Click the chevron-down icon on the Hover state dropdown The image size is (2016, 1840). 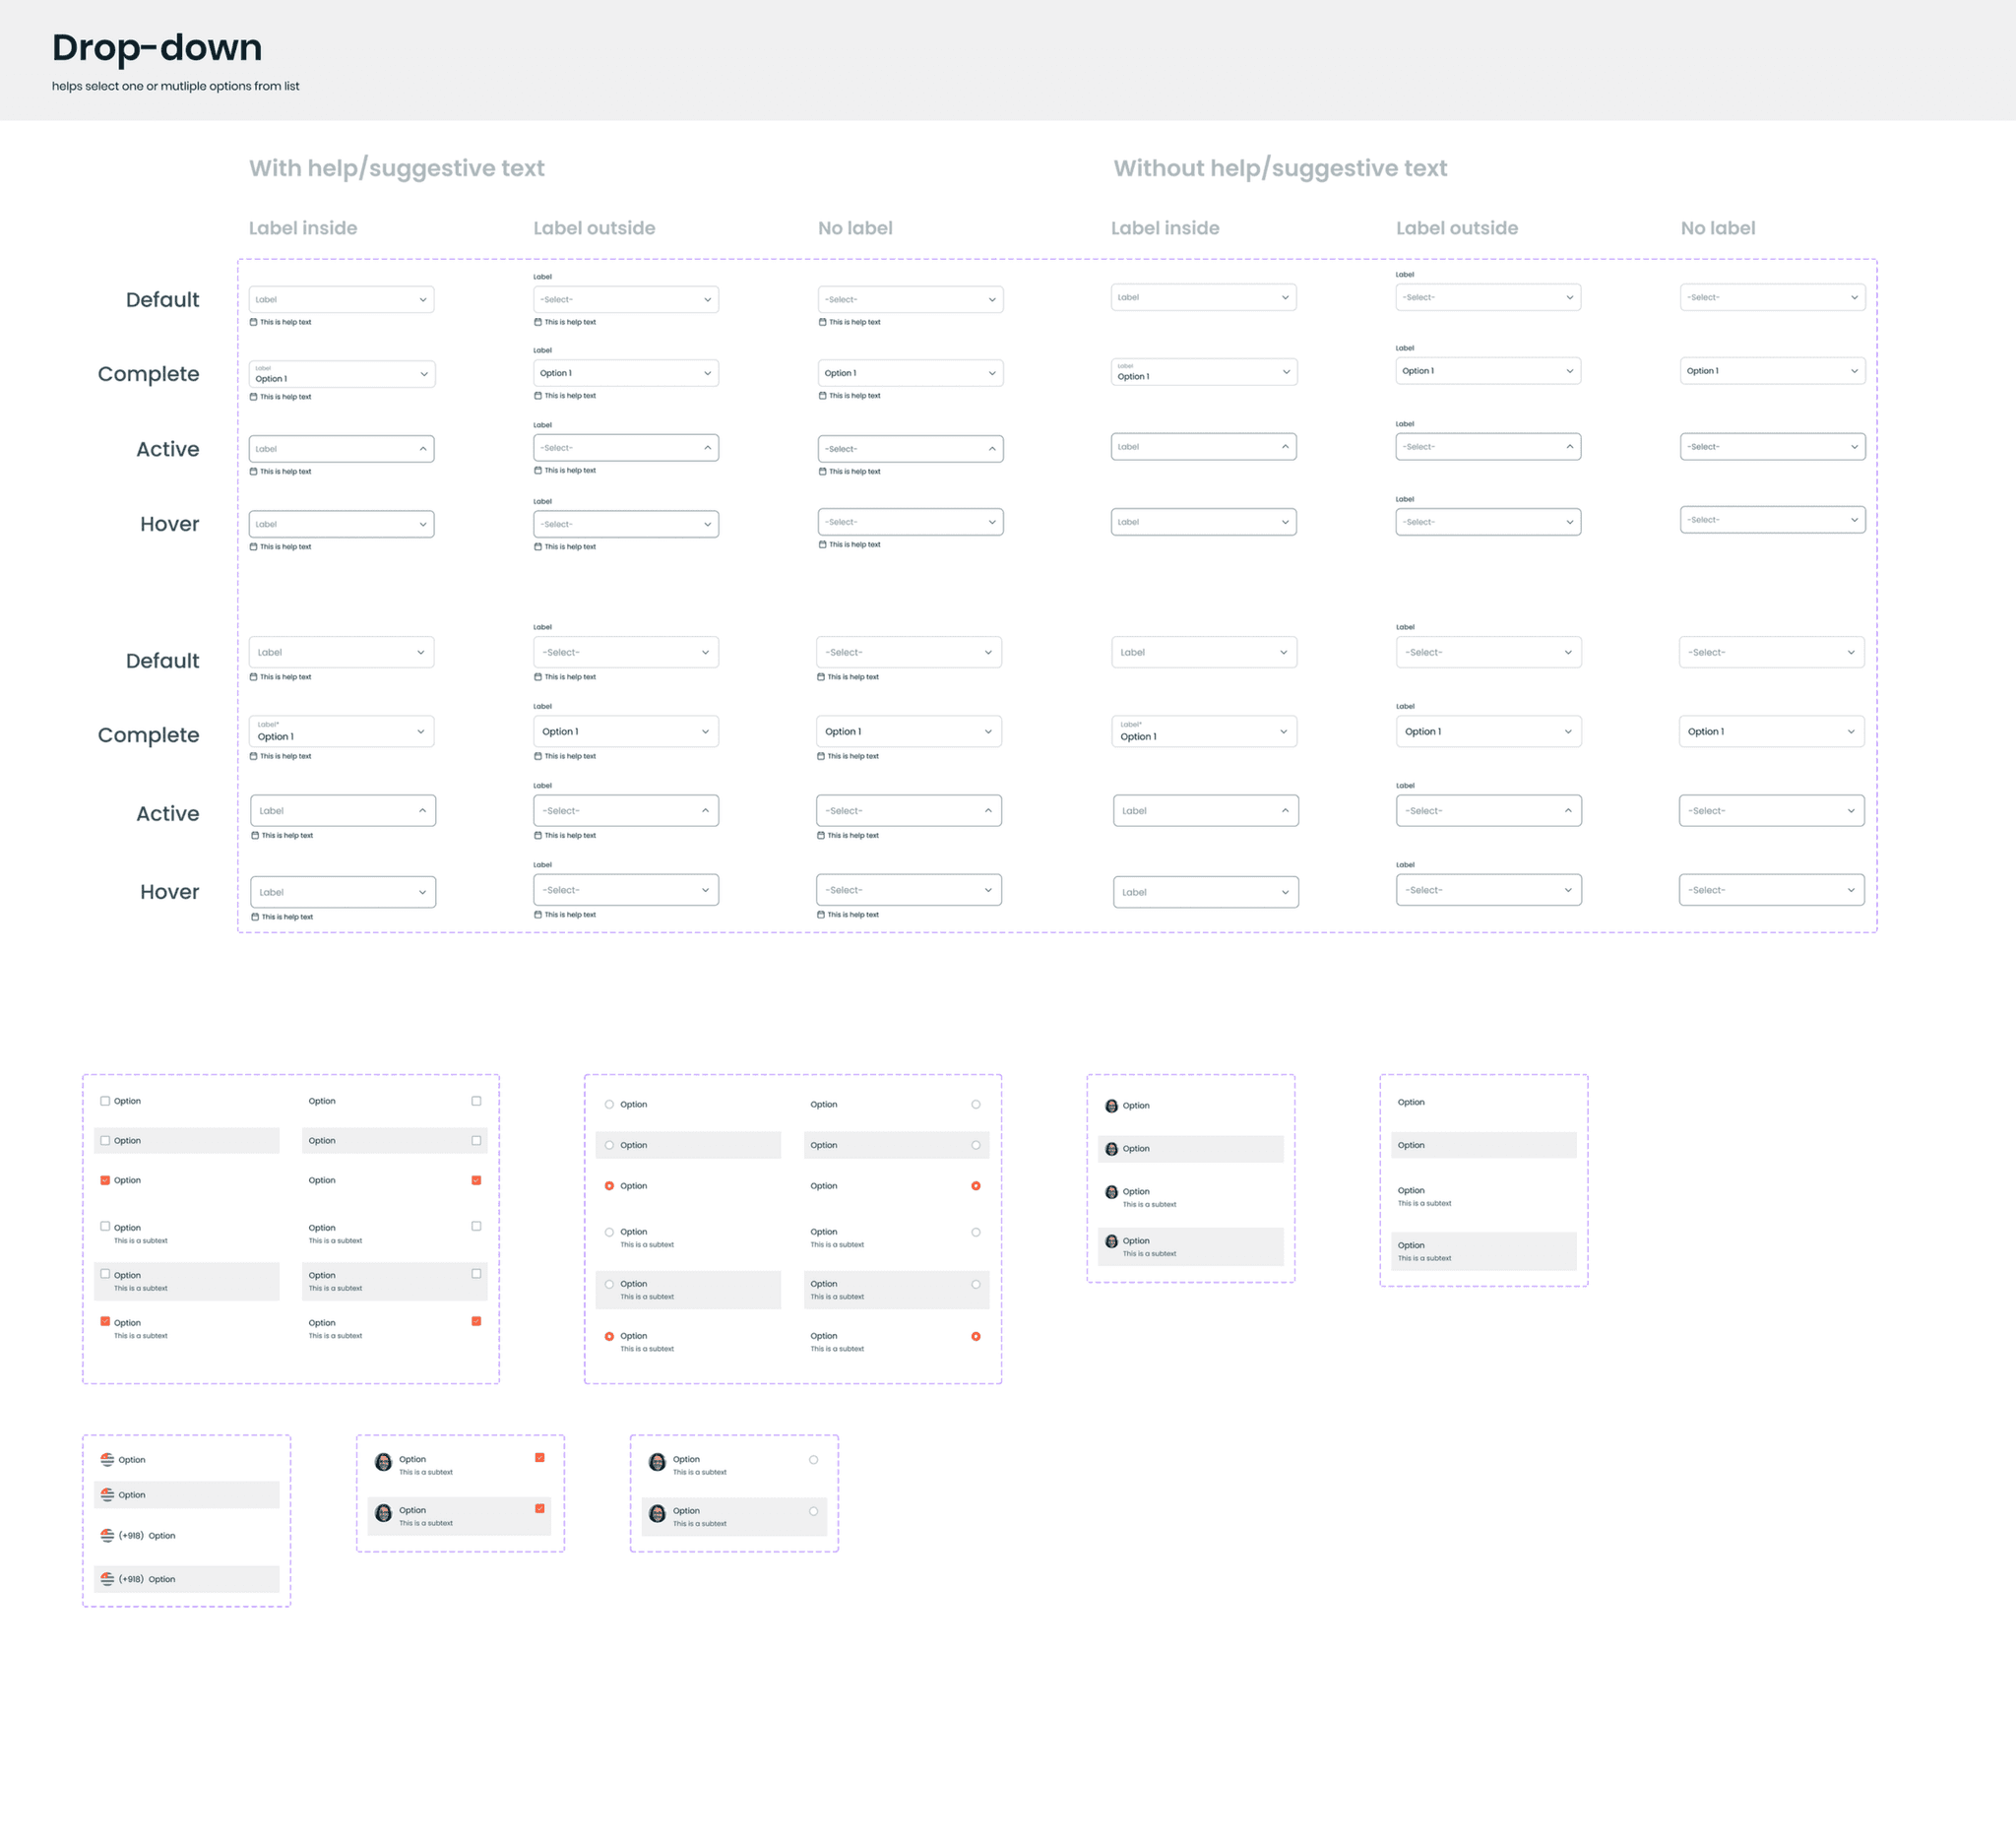point(423,523)
